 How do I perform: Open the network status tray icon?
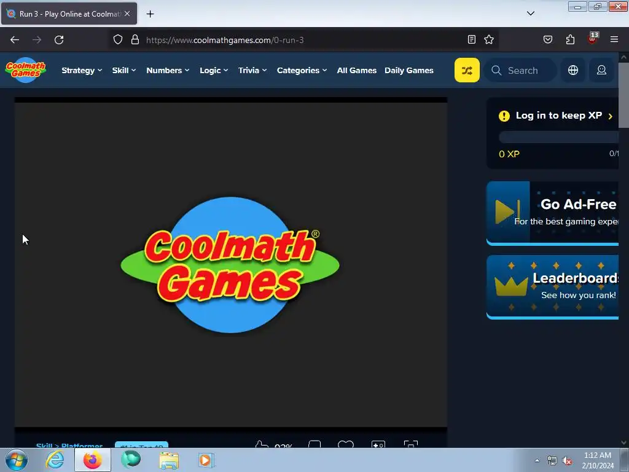[x=552, y=461]
